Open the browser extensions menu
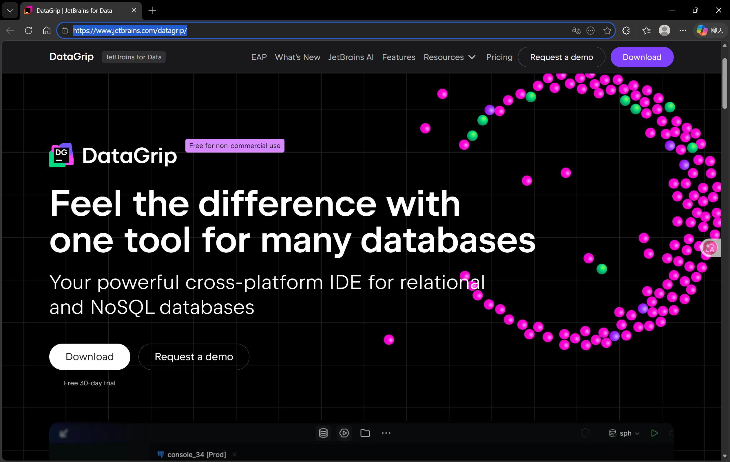The image size is (730, 462). tap(626, 30)
